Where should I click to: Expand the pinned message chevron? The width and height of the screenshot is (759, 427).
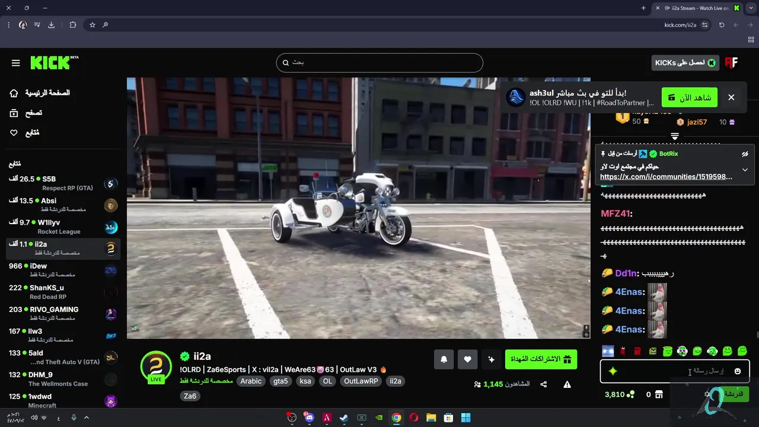pos(745,170)
